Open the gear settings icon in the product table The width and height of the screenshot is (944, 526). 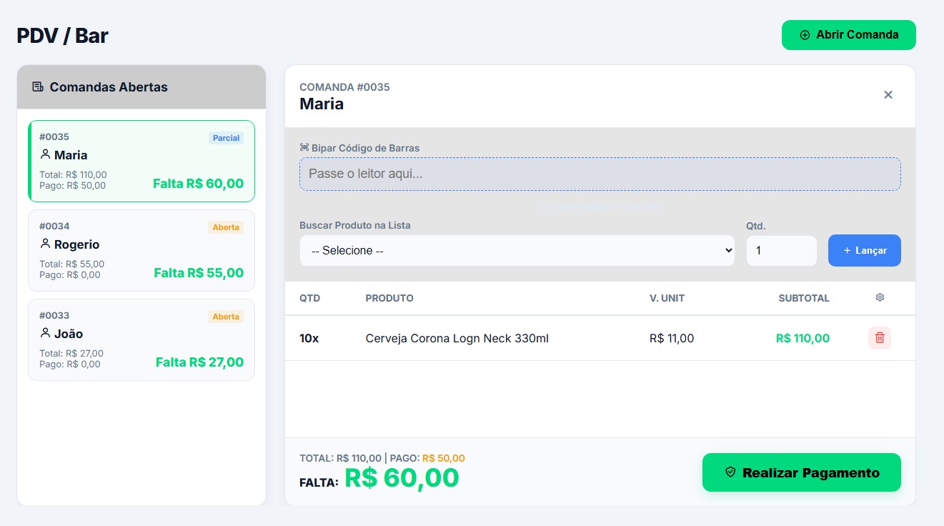click(x=880, y=297)
